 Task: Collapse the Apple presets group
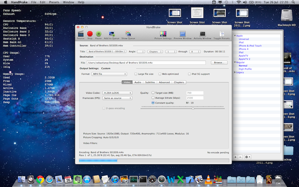234,36
